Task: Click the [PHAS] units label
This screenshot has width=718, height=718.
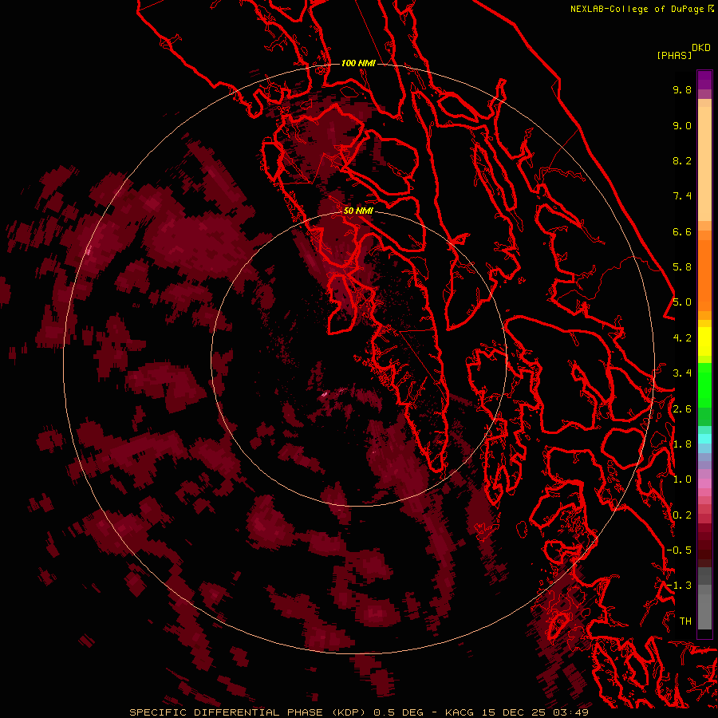Action: pyautogui.click(x=674, y=56)
